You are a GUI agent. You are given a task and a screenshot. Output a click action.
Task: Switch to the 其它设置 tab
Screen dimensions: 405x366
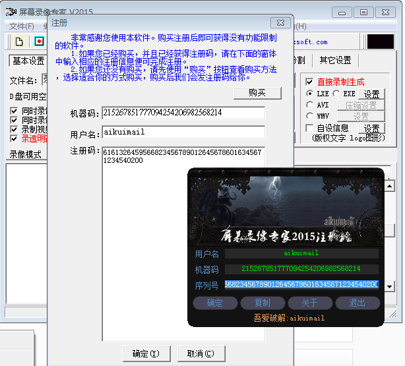[x=335, y=60]
